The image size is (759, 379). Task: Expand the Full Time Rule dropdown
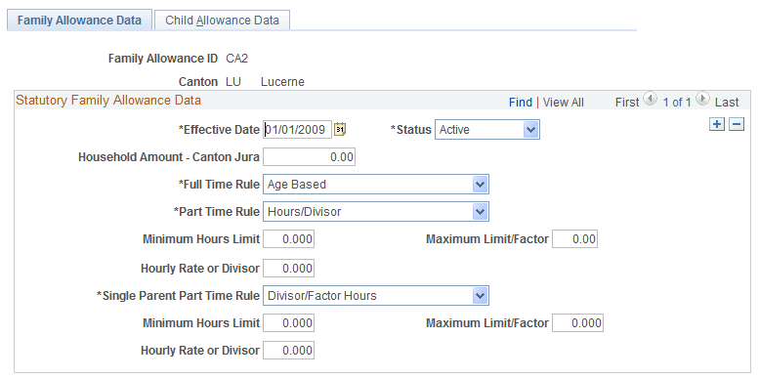[376, 185]
